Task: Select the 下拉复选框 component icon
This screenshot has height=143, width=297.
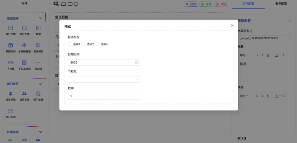Action: [25, 62]
